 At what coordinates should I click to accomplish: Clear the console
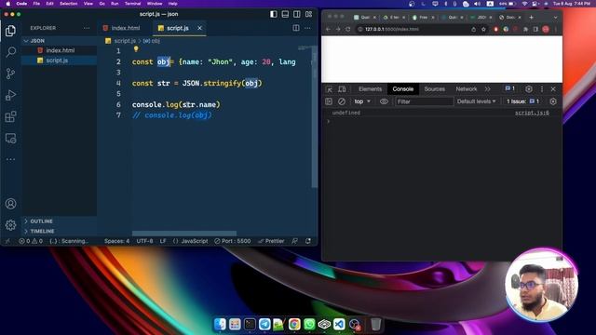(342, 101)
